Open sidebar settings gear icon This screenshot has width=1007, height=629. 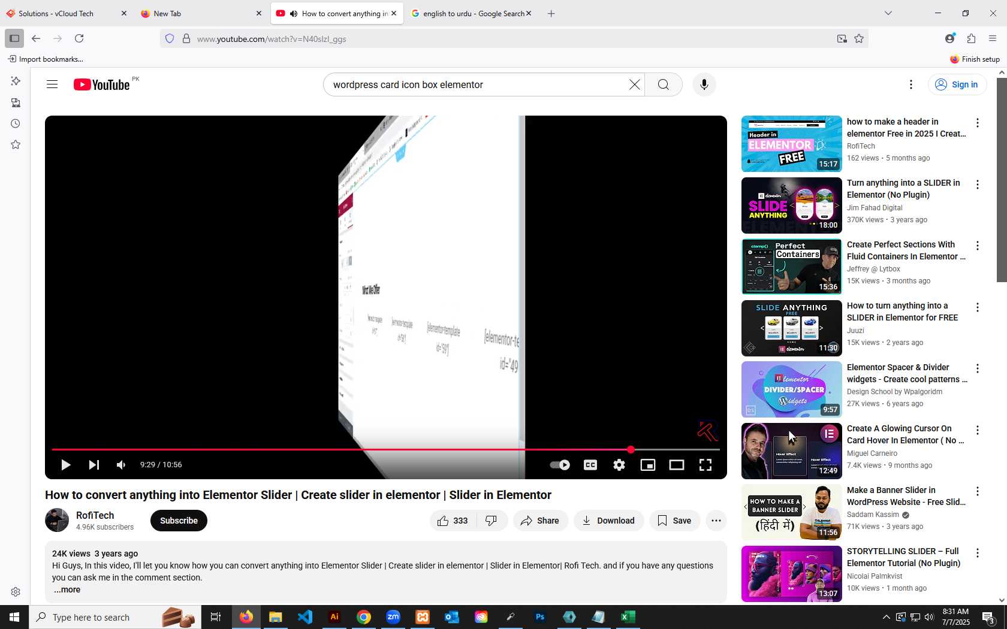click(16, 592)
